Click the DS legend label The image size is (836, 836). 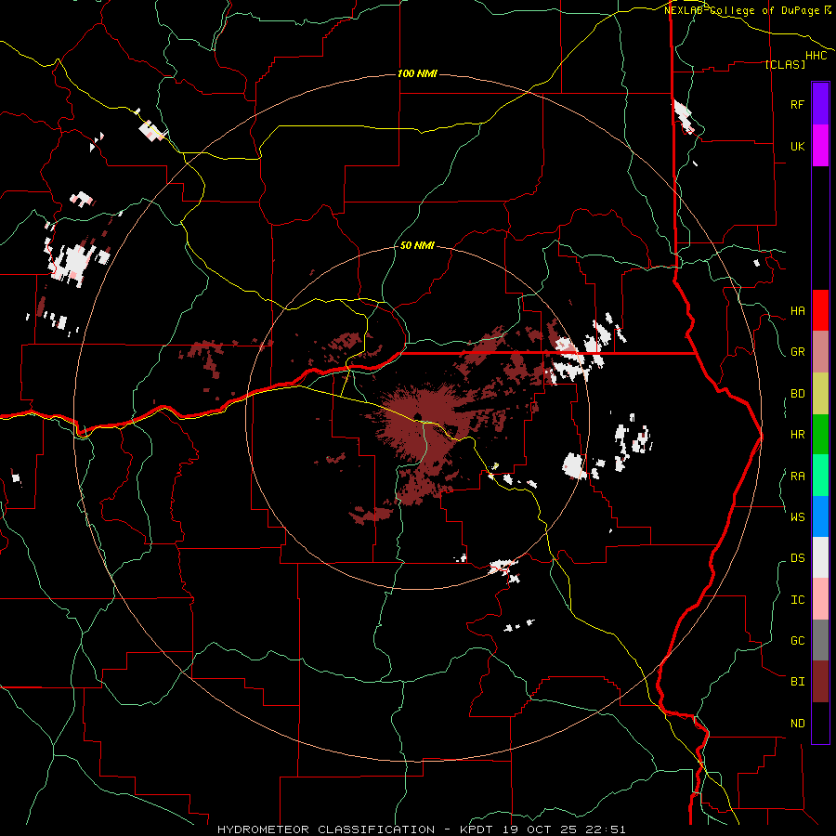pos(797,558)
